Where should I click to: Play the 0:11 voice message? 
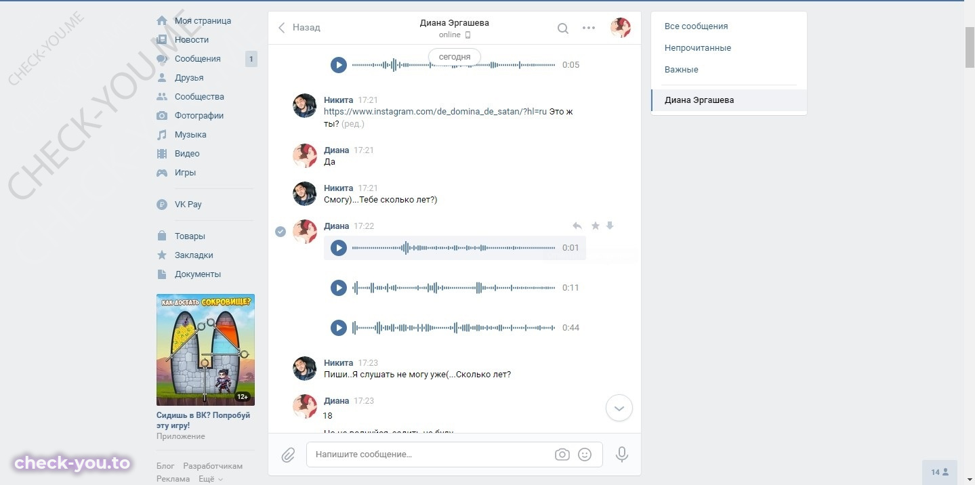click(x=339, y=288)
